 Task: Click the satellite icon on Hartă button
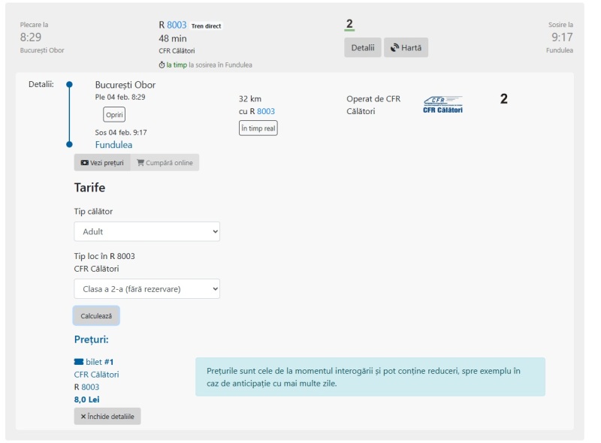(x=395, y=48)
